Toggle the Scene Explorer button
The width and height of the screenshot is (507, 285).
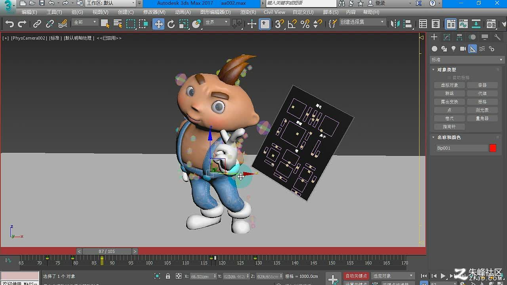[423, 24]
